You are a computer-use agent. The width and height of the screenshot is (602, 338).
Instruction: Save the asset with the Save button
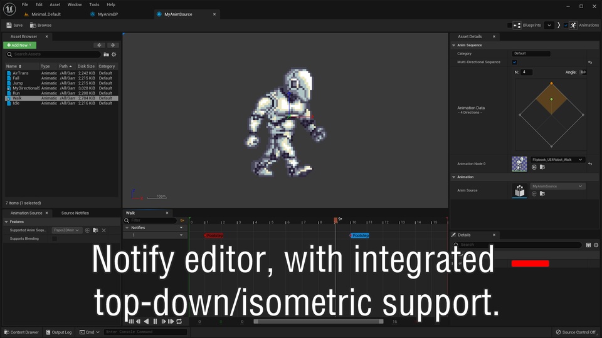(14, 25)
